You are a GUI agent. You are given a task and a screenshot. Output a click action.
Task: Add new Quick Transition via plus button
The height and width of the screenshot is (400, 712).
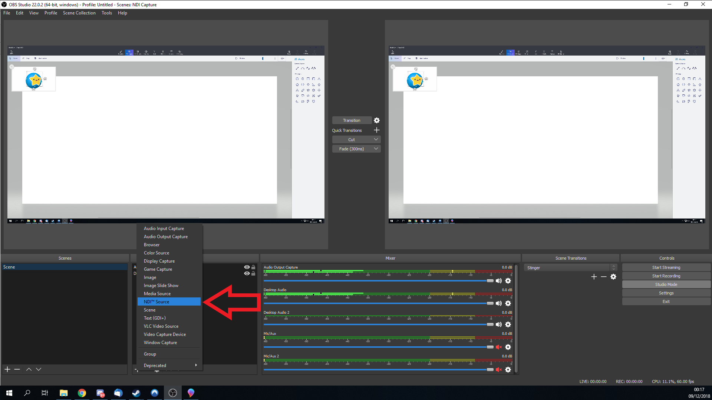[376, 130]
